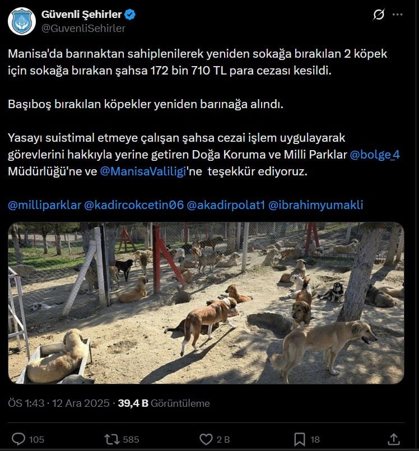Click the blue verified badge
This screenshot has height=451, width=419.
click(x=130, y=15)
